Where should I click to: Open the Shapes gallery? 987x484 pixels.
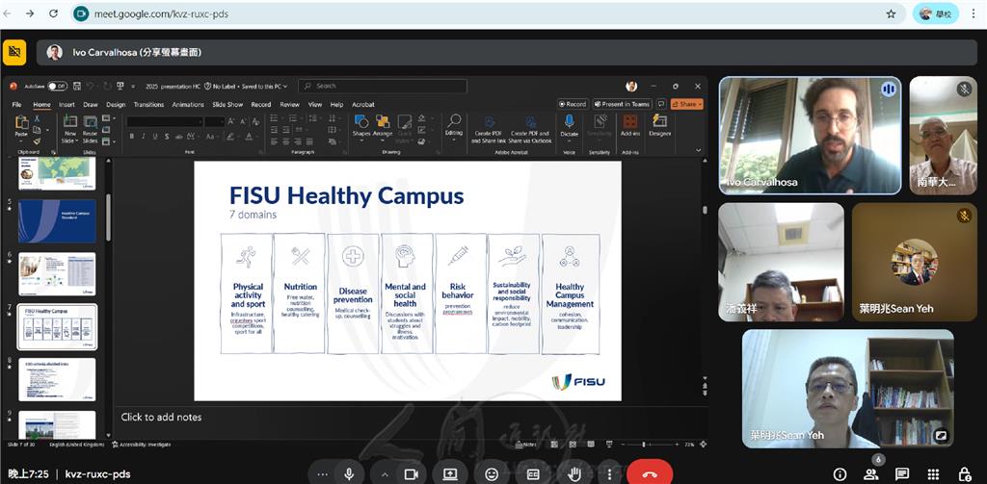pyautogui.click(x=361, y=126)
